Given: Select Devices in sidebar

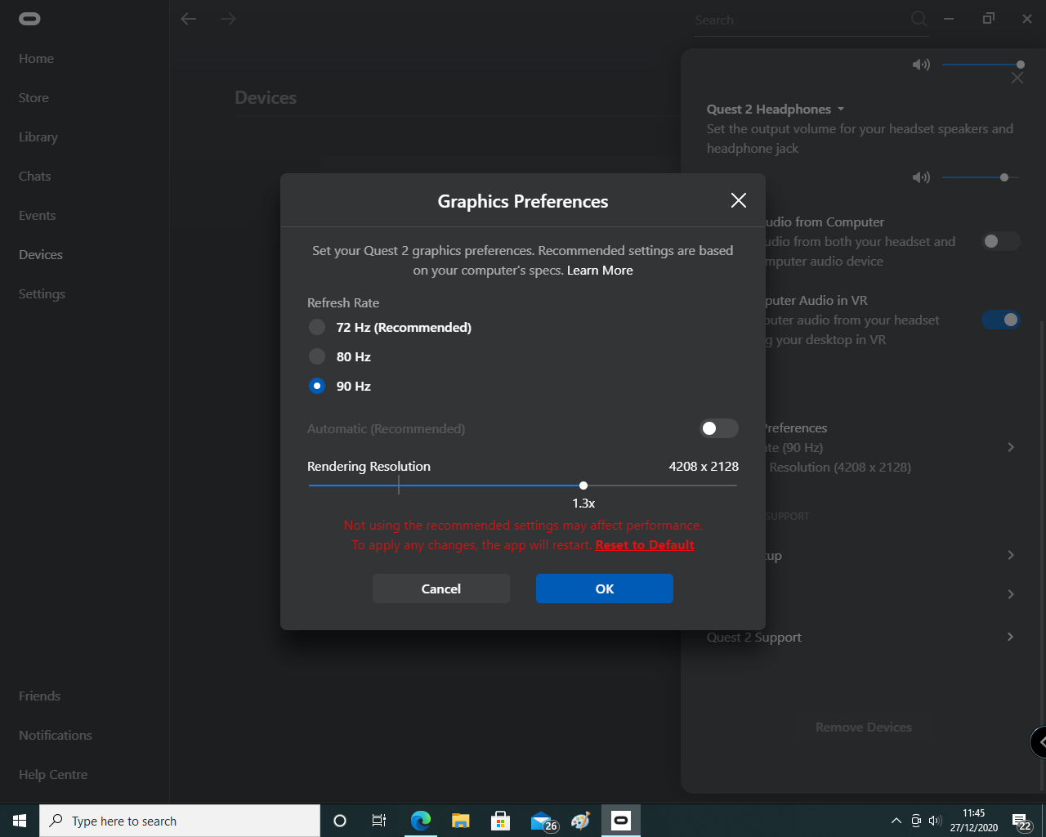Looking at the screenshot, I should [41, 255].
